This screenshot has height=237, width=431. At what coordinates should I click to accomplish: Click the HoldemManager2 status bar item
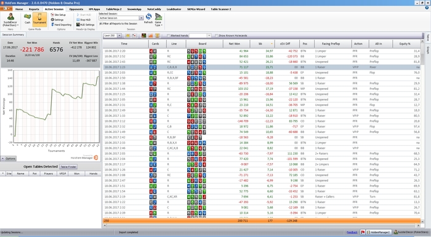click(378, 232)
